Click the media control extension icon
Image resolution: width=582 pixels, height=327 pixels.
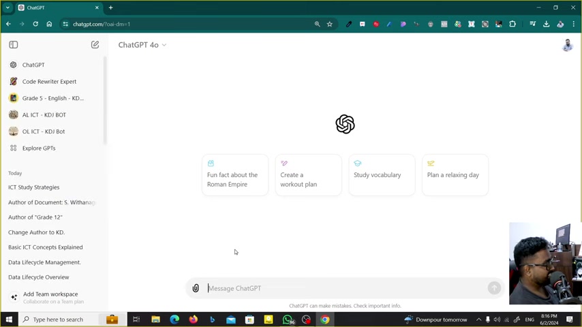[533, 24]
